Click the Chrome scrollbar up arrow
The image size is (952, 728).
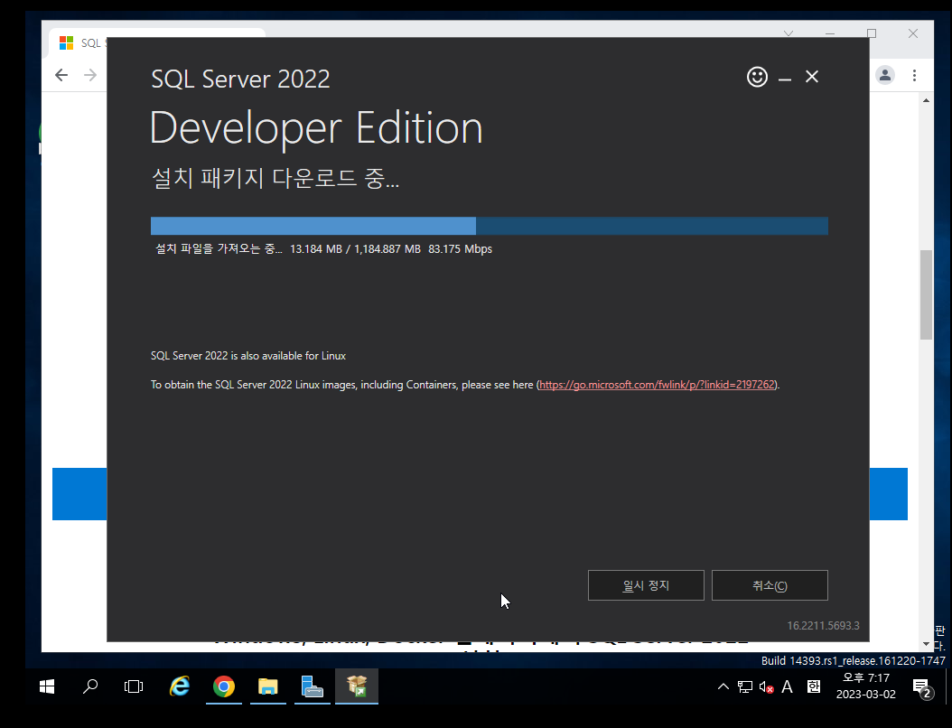tap(926, 100)
